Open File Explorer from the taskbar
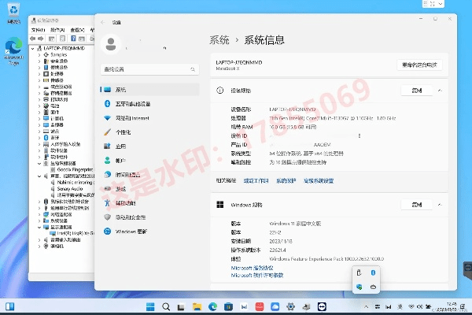This screenshot has height=315, width=472. [x=197, y=307]
